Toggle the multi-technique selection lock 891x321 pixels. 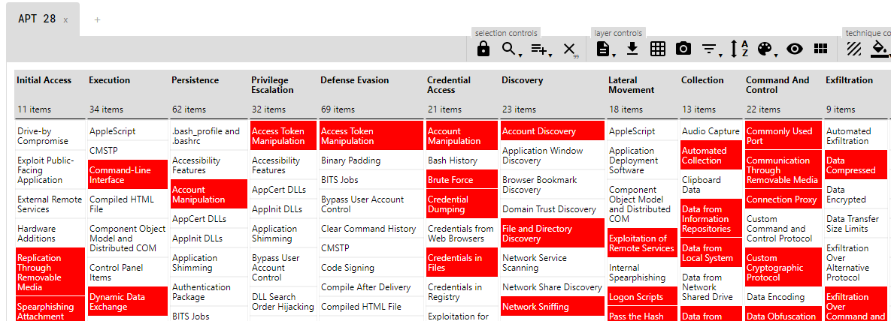click(x=483, y=49)
